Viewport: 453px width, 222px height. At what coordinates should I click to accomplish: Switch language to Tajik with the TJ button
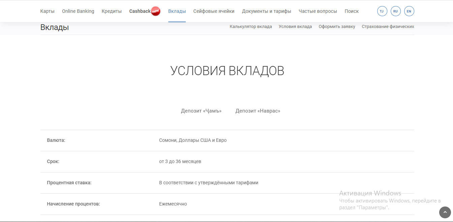coord(382,11)
